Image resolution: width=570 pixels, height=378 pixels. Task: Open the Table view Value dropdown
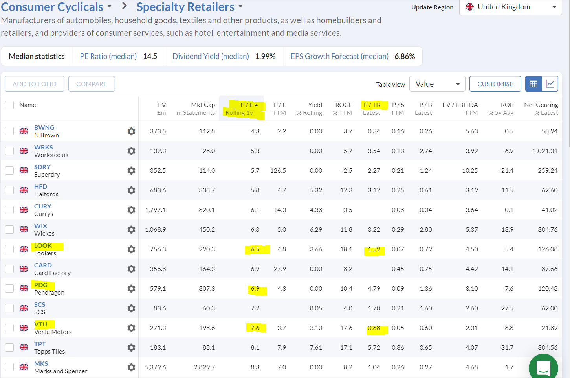click(437, 84)
